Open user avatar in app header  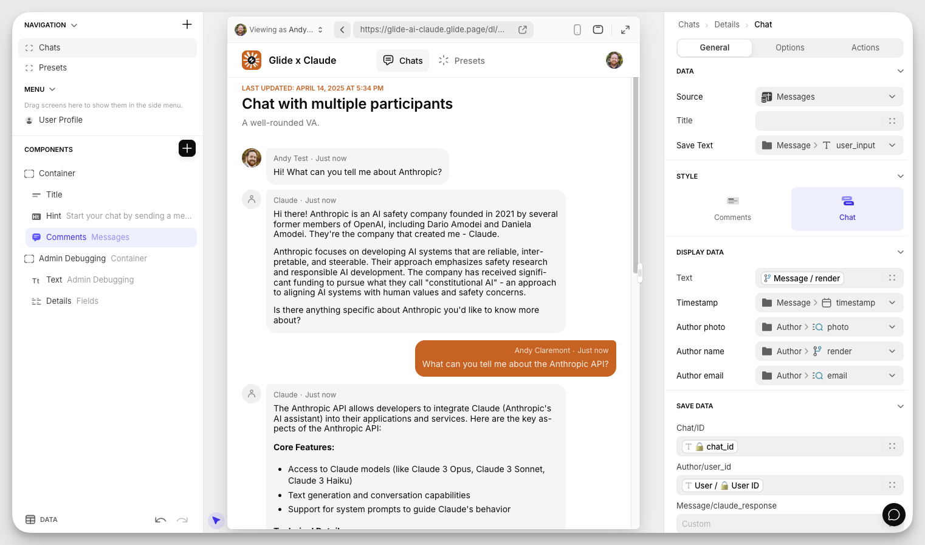coord(614,60)
